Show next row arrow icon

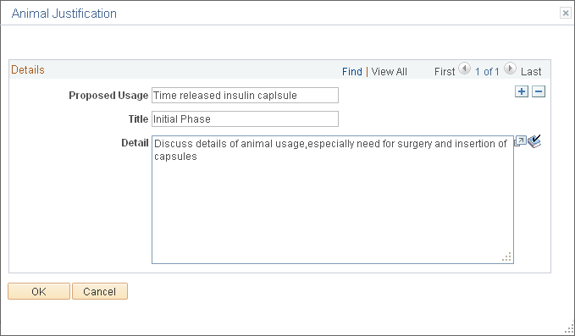click(510, 69)
